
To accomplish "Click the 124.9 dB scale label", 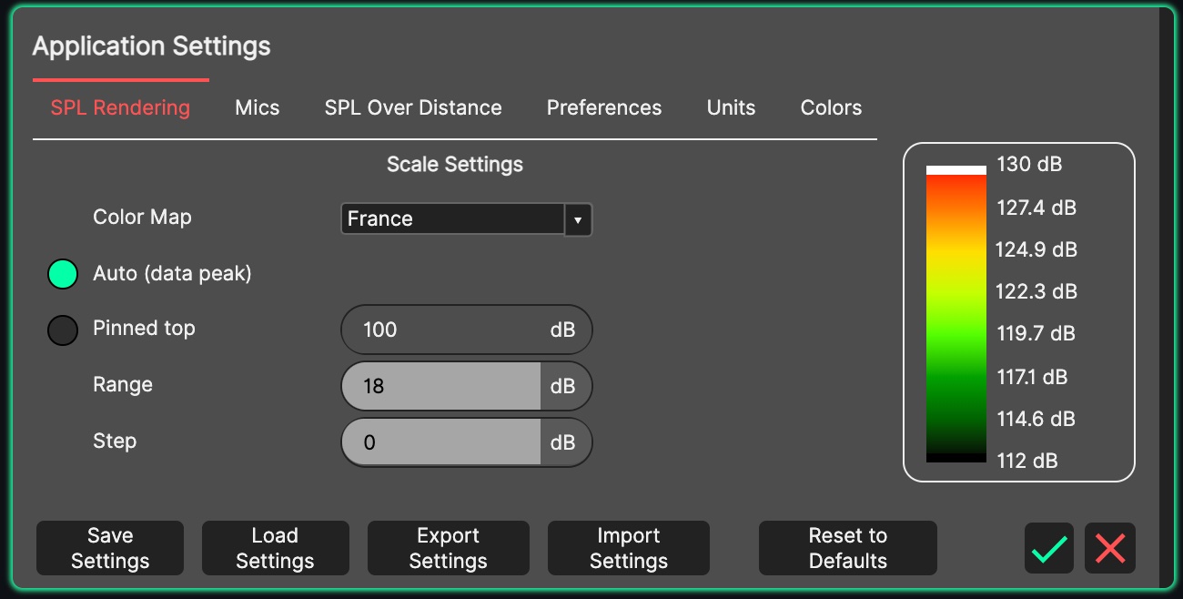I will click(1036, 249).
